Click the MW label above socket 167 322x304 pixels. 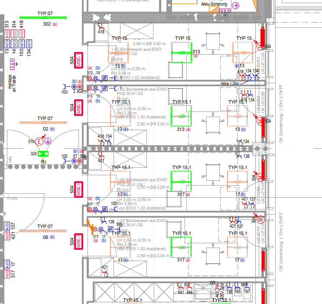coord(244,284)
